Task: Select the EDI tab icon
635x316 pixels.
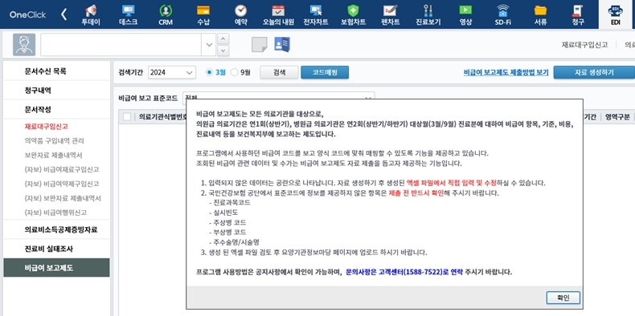Action: tap(616, 15)
